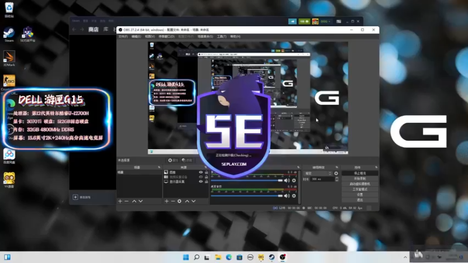Open settings gear for the first audio track

click(x=294, y=181)
